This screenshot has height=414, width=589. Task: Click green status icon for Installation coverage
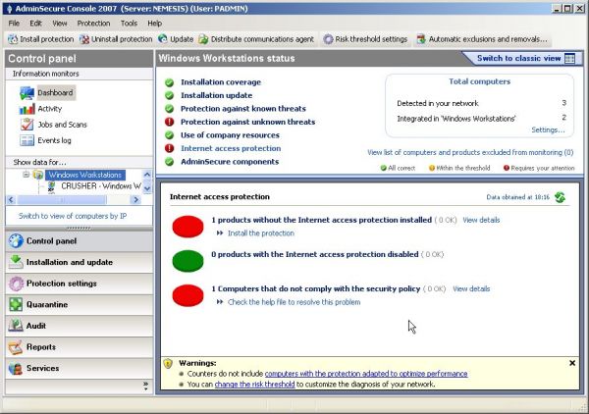(170, 82)
